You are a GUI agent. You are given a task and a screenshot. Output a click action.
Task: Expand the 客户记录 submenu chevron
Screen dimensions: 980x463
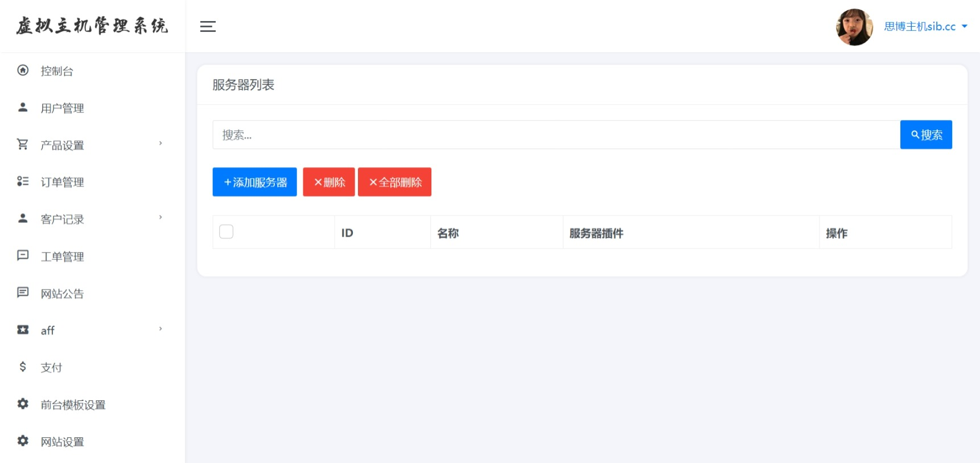coord(160,217)
